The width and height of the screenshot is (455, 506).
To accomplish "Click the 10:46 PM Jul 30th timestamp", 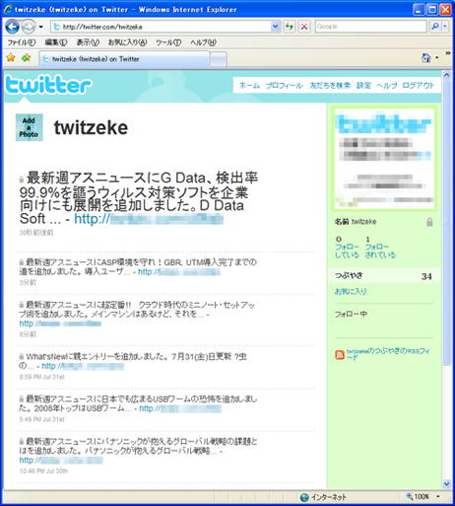I will 43,471.
